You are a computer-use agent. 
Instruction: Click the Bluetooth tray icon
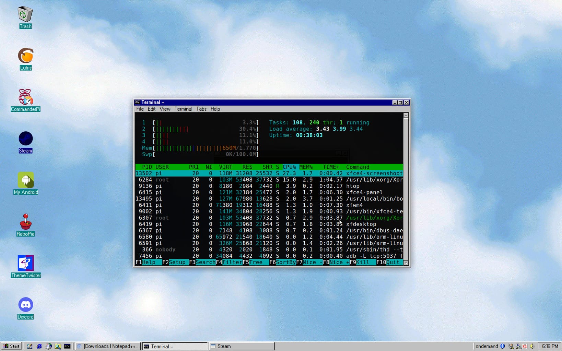click(503, 346)
